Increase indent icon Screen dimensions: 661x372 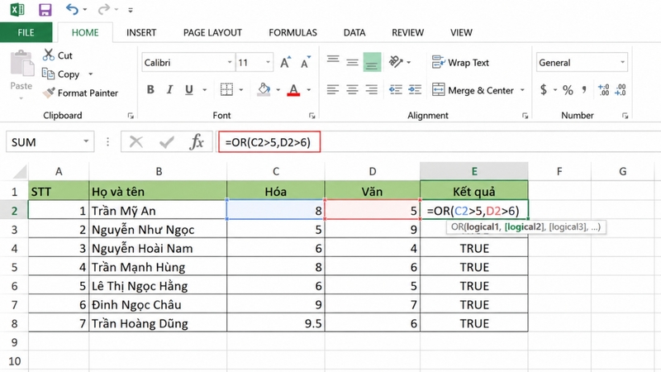pos(415,89)
